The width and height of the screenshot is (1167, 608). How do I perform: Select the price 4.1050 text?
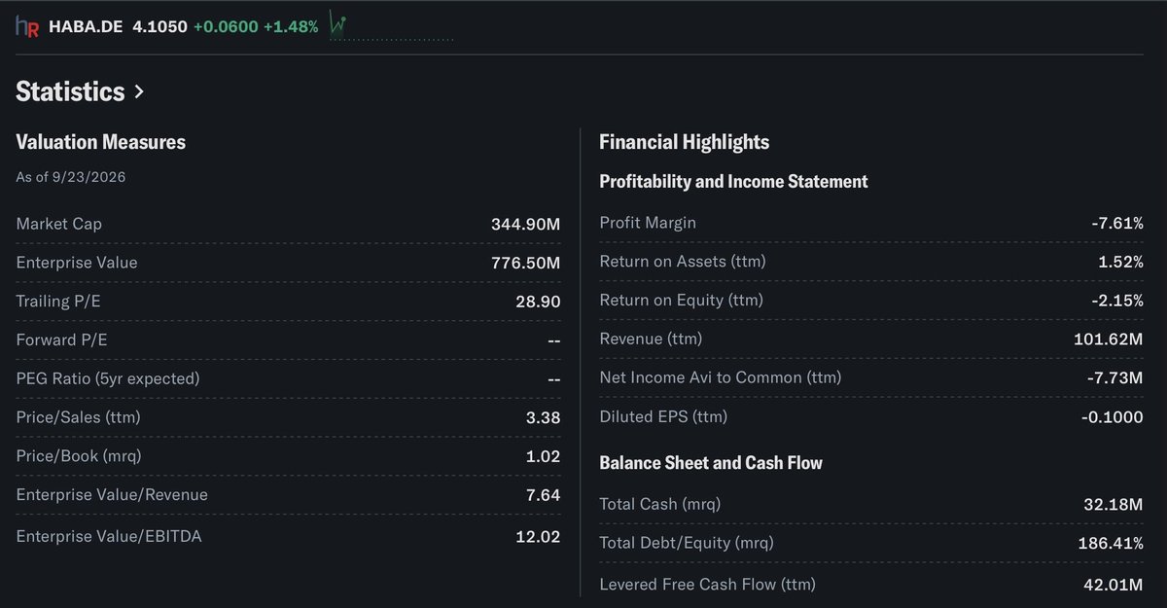(159, 26)
